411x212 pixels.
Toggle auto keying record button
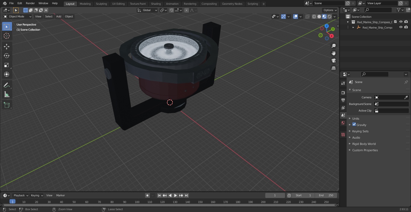147,195
